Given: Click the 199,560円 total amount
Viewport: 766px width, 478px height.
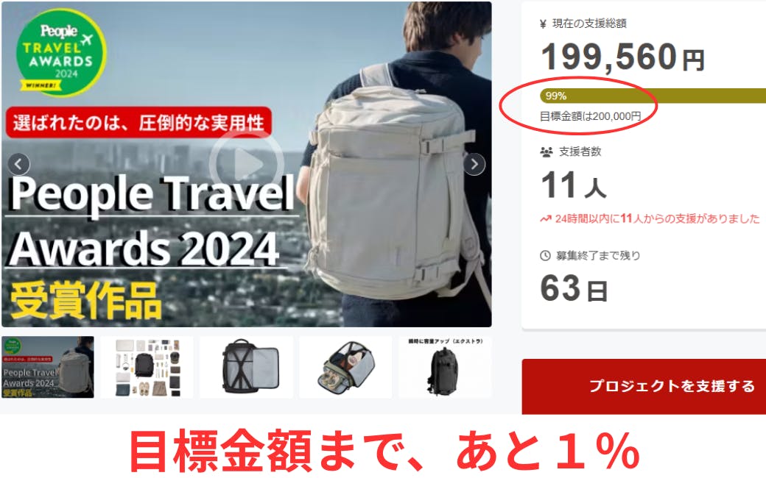Looking at the screenshot, I should coord(623,57).
